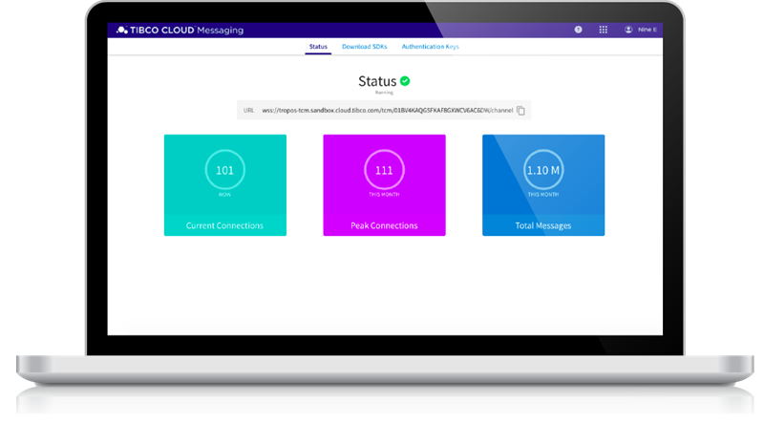Screen dimensions: 764x424
Task: Copy the URL with the copy icon
Action: tap(520, 111)
